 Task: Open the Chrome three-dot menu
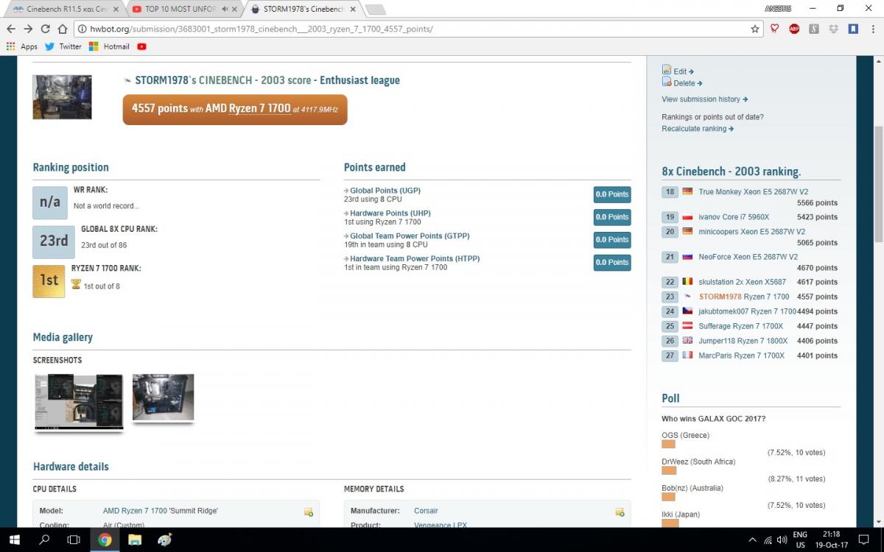[872, 29]
